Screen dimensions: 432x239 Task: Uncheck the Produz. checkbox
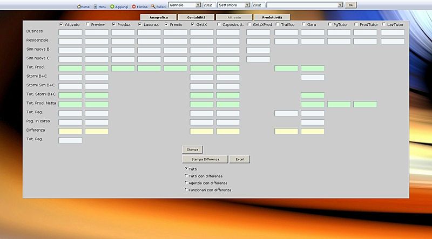pyautogui.click(x=113, y=24)
